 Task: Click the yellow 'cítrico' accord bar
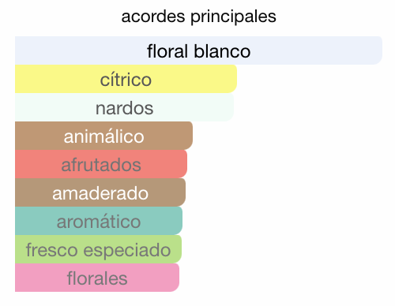(126, 79)
